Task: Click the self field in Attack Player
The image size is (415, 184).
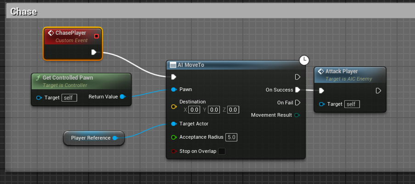Action: point(352,104)
